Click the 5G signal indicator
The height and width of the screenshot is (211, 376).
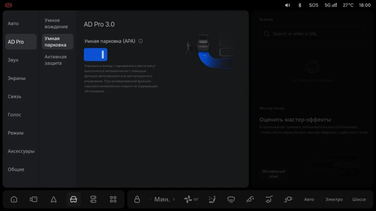click(x=331, y=5)
